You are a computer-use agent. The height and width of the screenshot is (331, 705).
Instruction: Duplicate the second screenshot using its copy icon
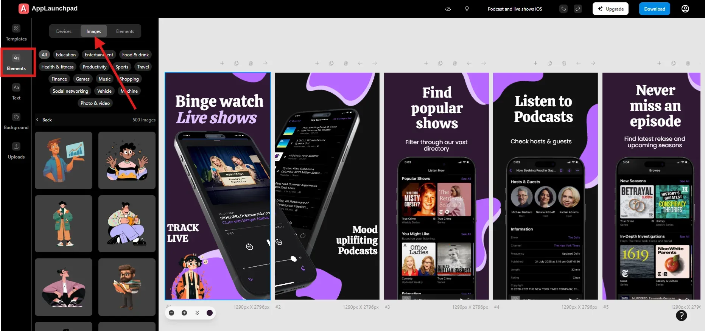(x=331, y=63)
